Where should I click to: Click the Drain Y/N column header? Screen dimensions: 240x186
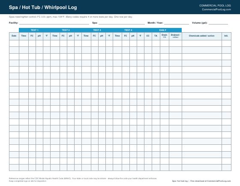coord(165,36)
